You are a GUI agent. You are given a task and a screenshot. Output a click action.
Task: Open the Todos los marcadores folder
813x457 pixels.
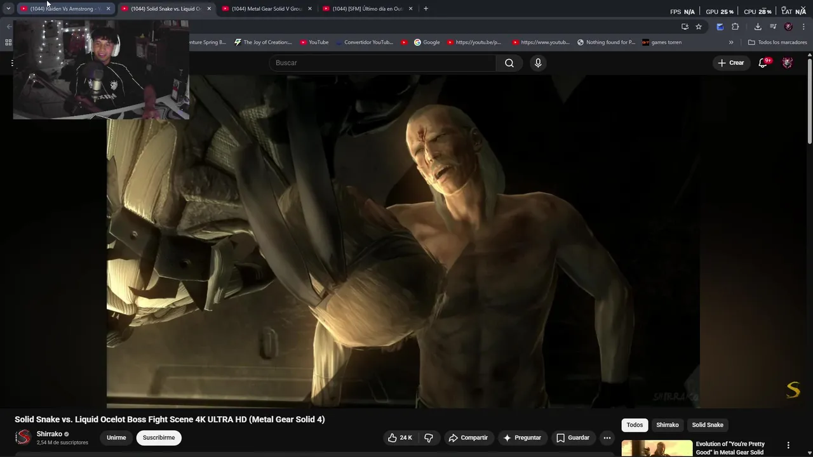click(777, 43)
